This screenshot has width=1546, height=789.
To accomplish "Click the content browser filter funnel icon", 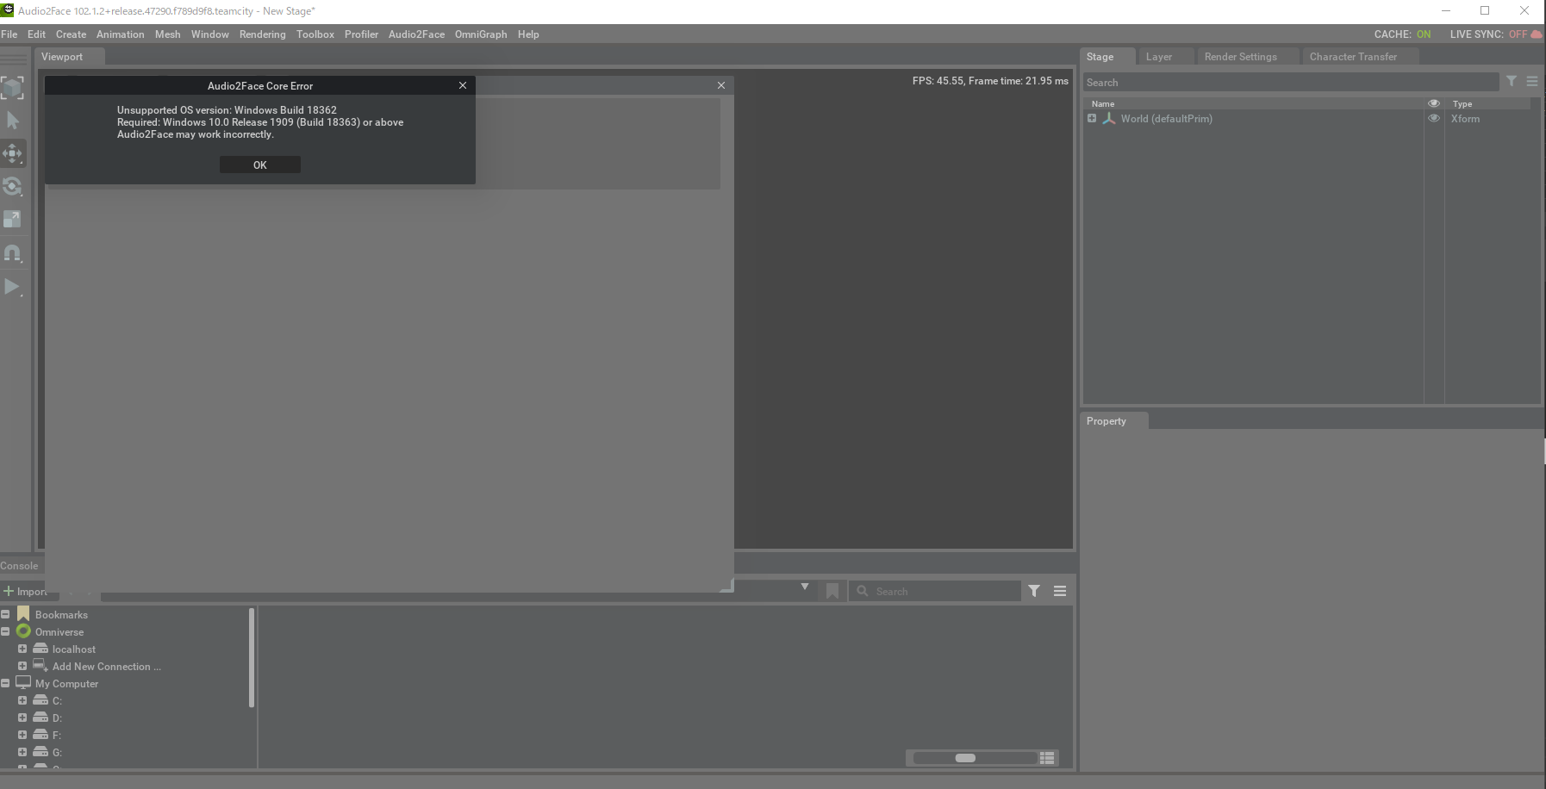I will [x=1034, y=591].
